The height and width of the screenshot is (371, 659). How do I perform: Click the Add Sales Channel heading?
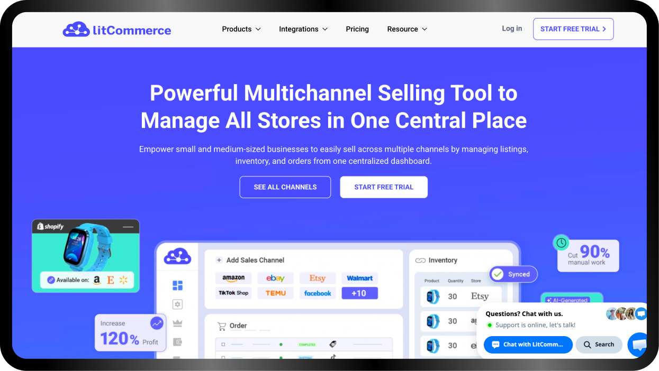click(x=255, y=260)
